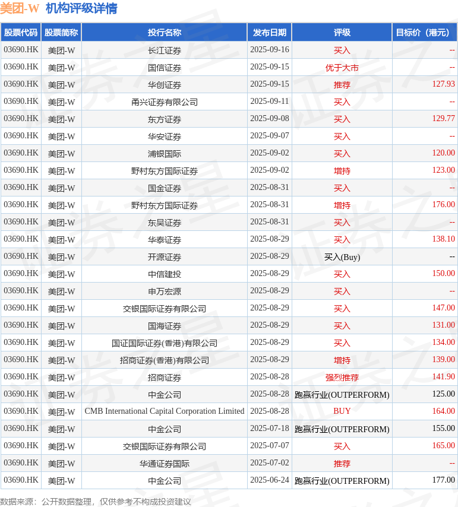
Task: Click the date 2025-09-11
Action: coord(270,101)
